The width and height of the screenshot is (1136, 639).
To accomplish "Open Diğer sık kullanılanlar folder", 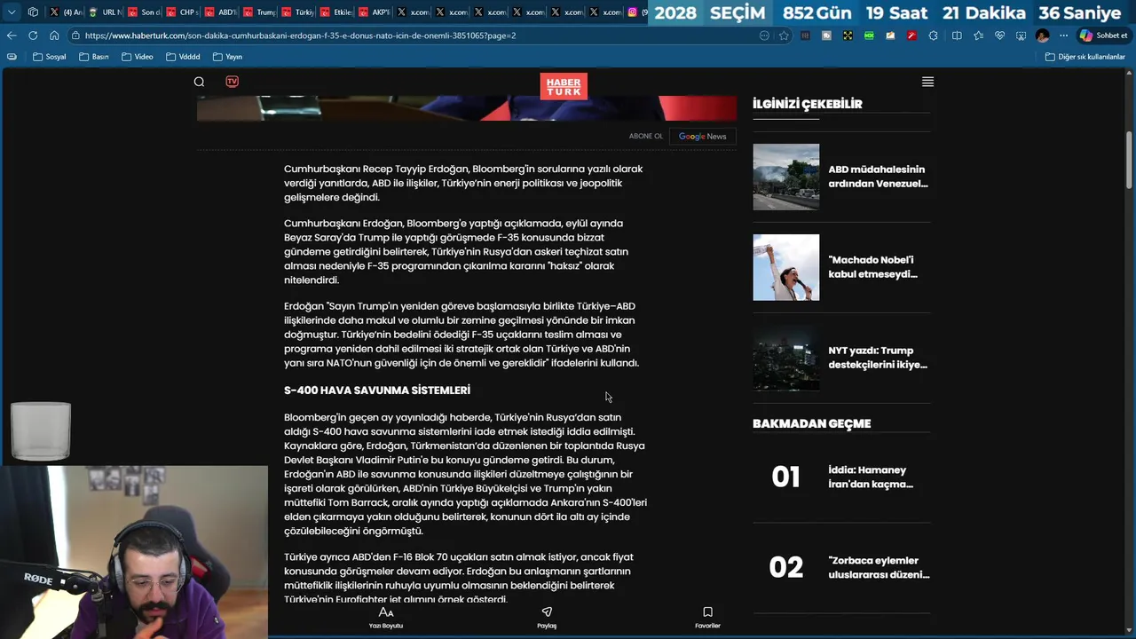I will click(x=1085, y=57).
